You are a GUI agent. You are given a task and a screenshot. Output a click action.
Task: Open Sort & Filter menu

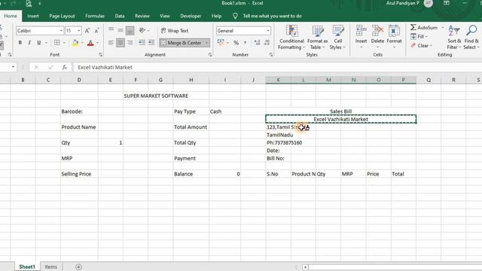coord(453,38)
